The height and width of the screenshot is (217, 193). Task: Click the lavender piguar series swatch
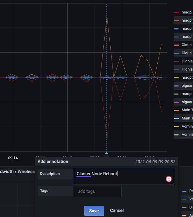click(x=176, y=86)
